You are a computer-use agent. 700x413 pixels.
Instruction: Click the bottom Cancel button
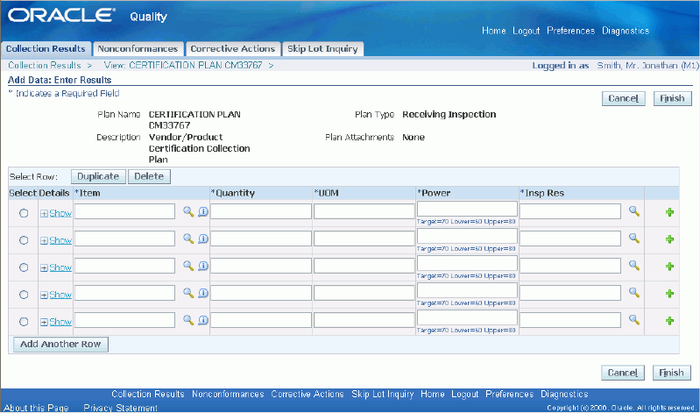tap(622, 373)
